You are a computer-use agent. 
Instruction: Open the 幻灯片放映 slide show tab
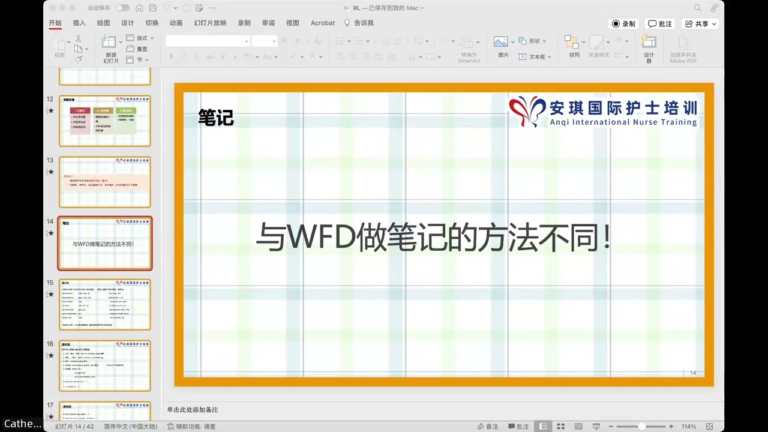[x=210, y=23]
